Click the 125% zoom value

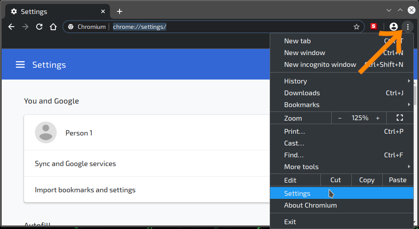[x=360, y=118]
